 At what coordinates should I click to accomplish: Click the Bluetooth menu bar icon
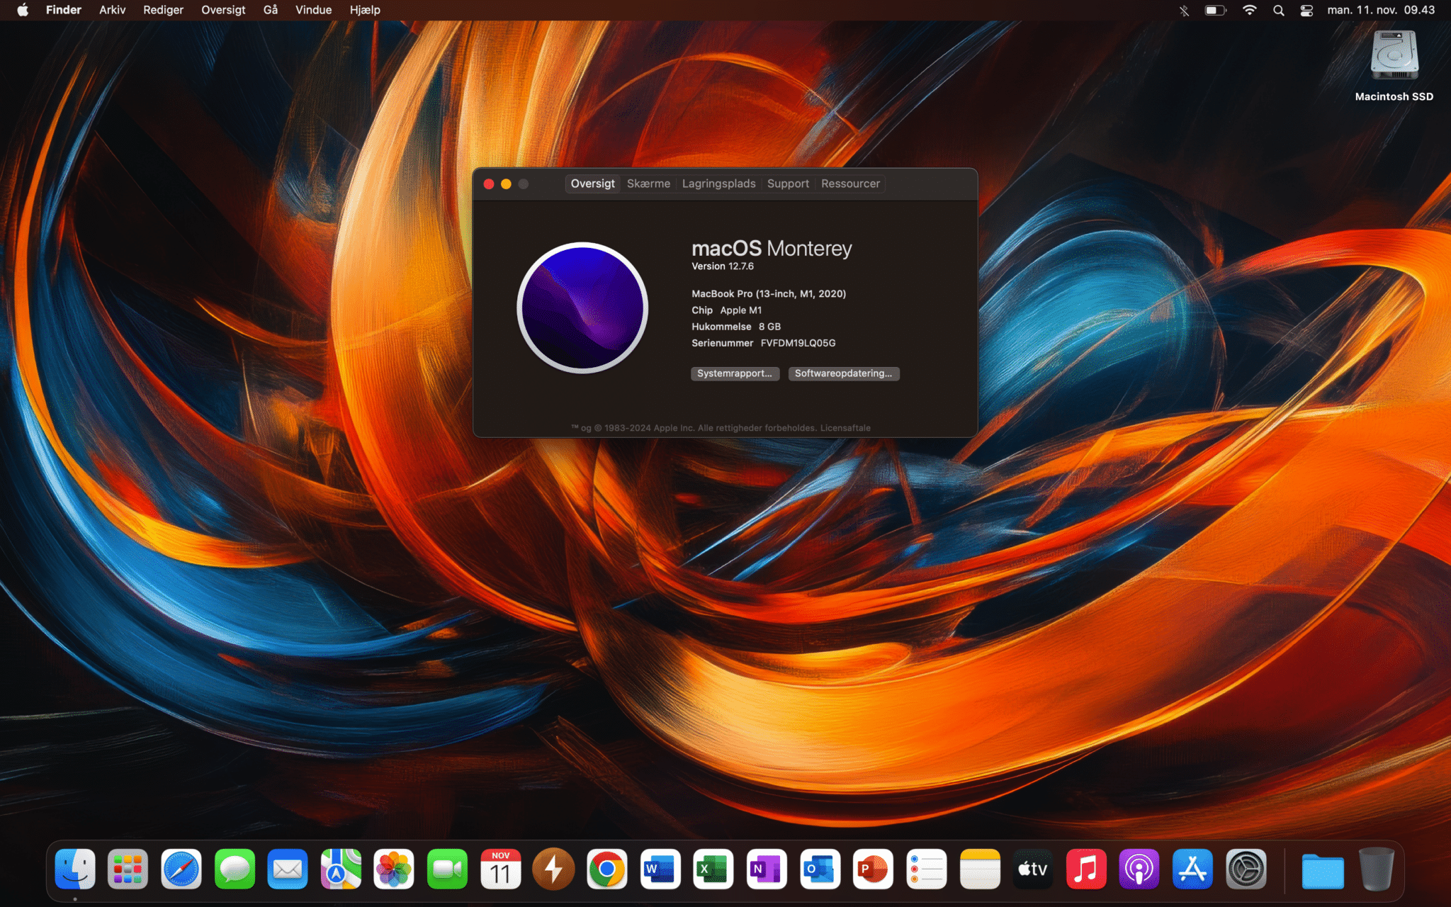pos(1184,11)
